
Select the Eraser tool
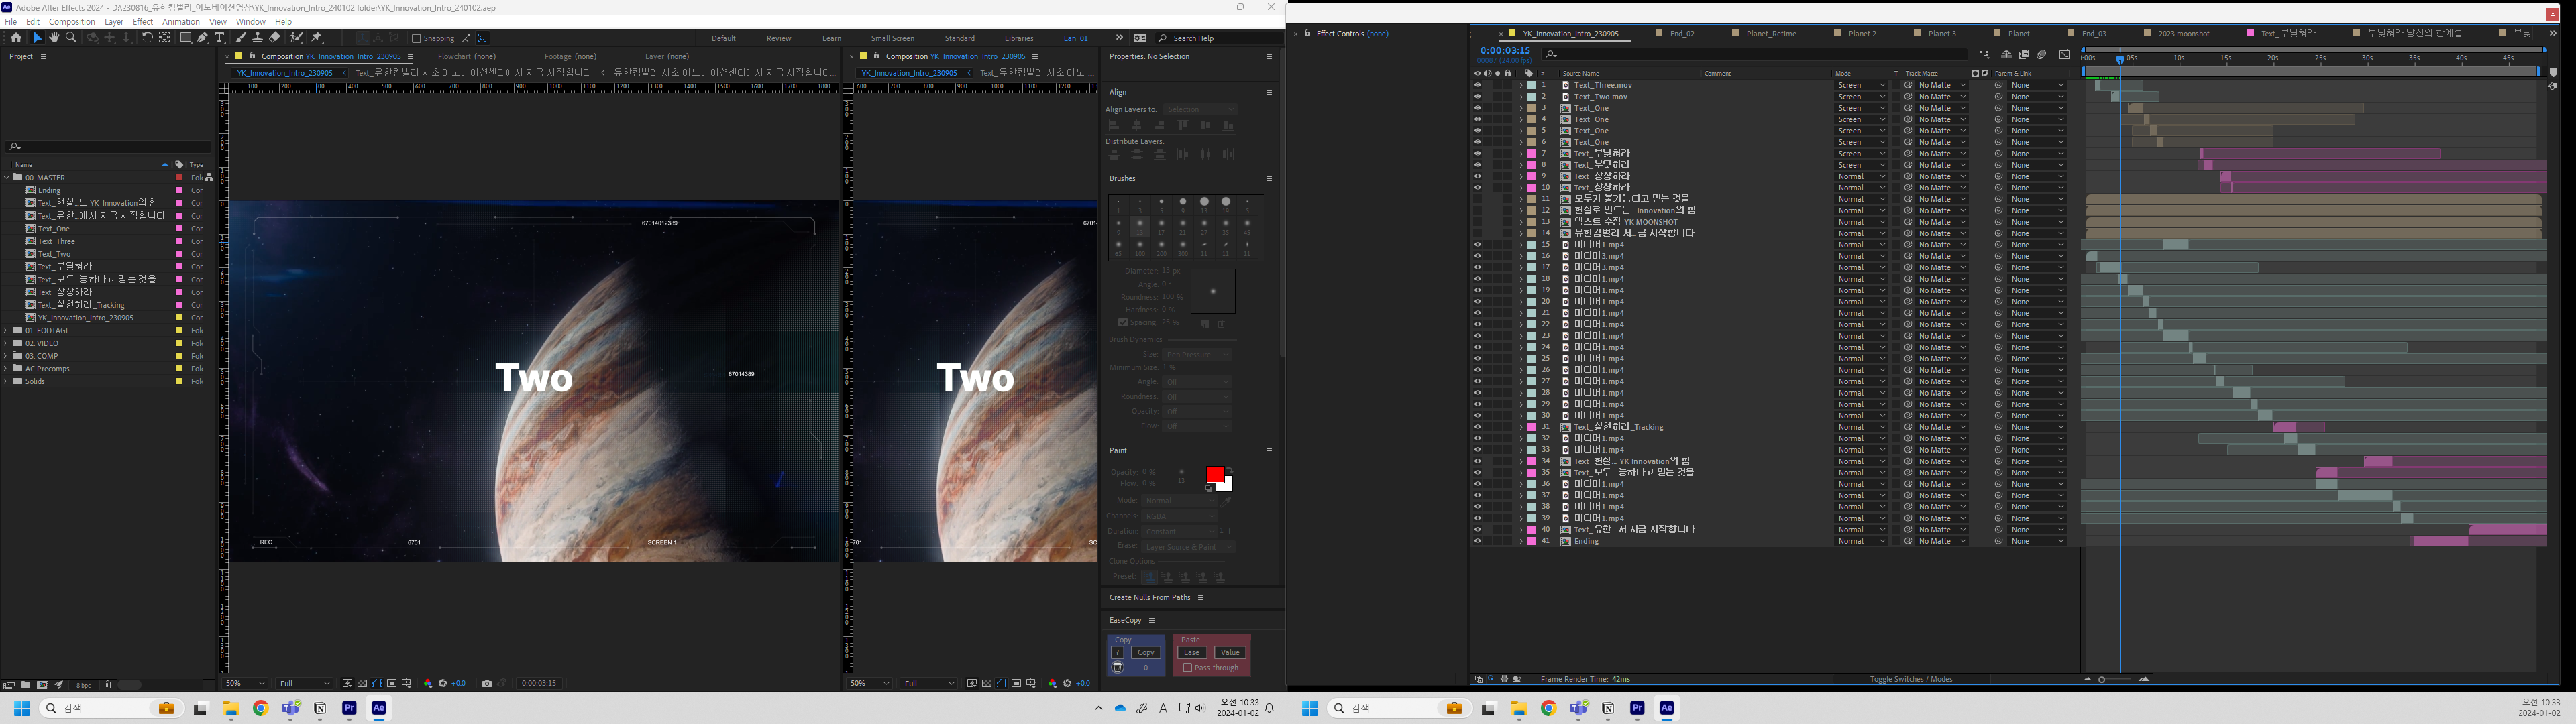click(276, 38)
